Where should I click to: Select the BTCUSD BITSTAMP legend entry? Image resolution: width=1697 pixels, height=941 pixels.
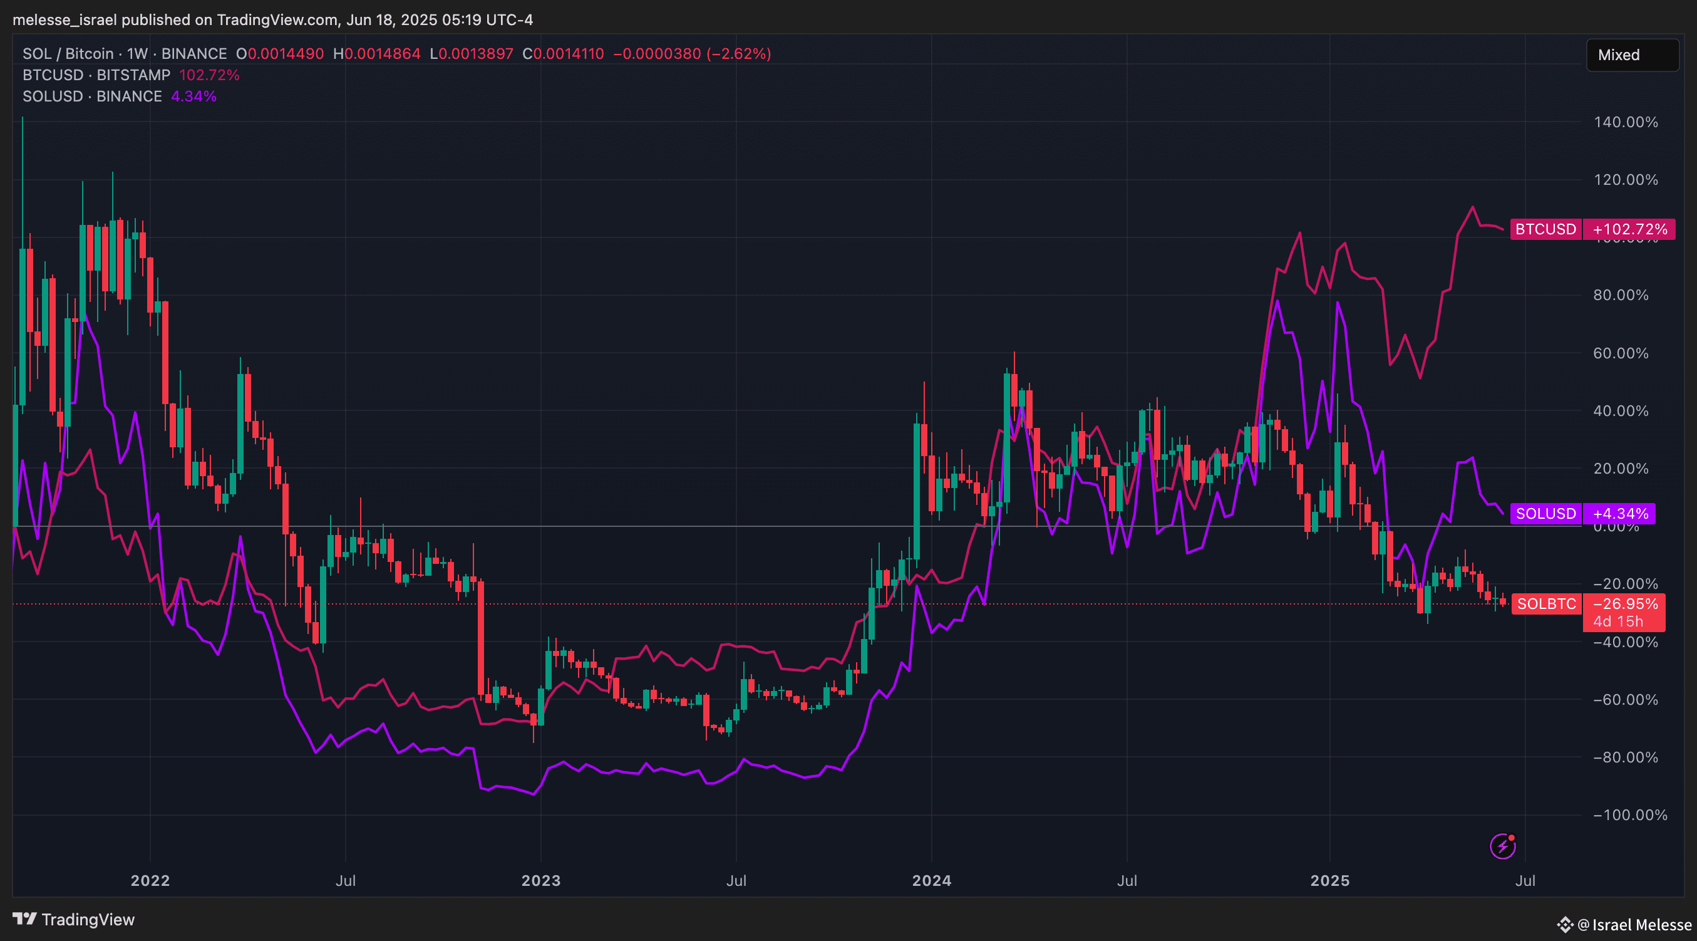(96, 75)
